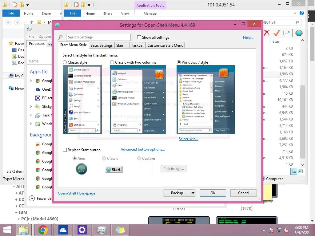Image resolution: width=315 pixels, height=236 pixels.
Task: Show hidden tray icons arrow
Action: click(x=264, y=230)
